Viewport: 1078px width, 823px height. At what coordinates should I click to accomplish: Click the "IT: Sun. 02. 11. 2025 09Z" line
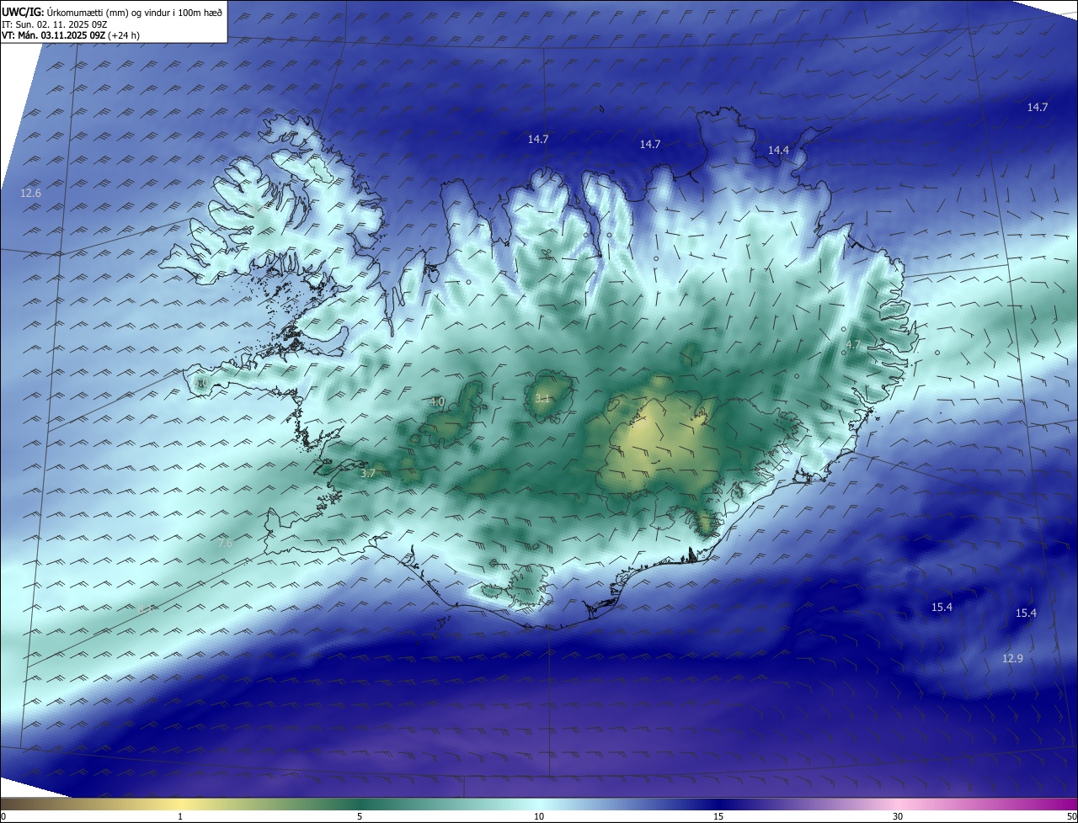[x=55, y=24]
